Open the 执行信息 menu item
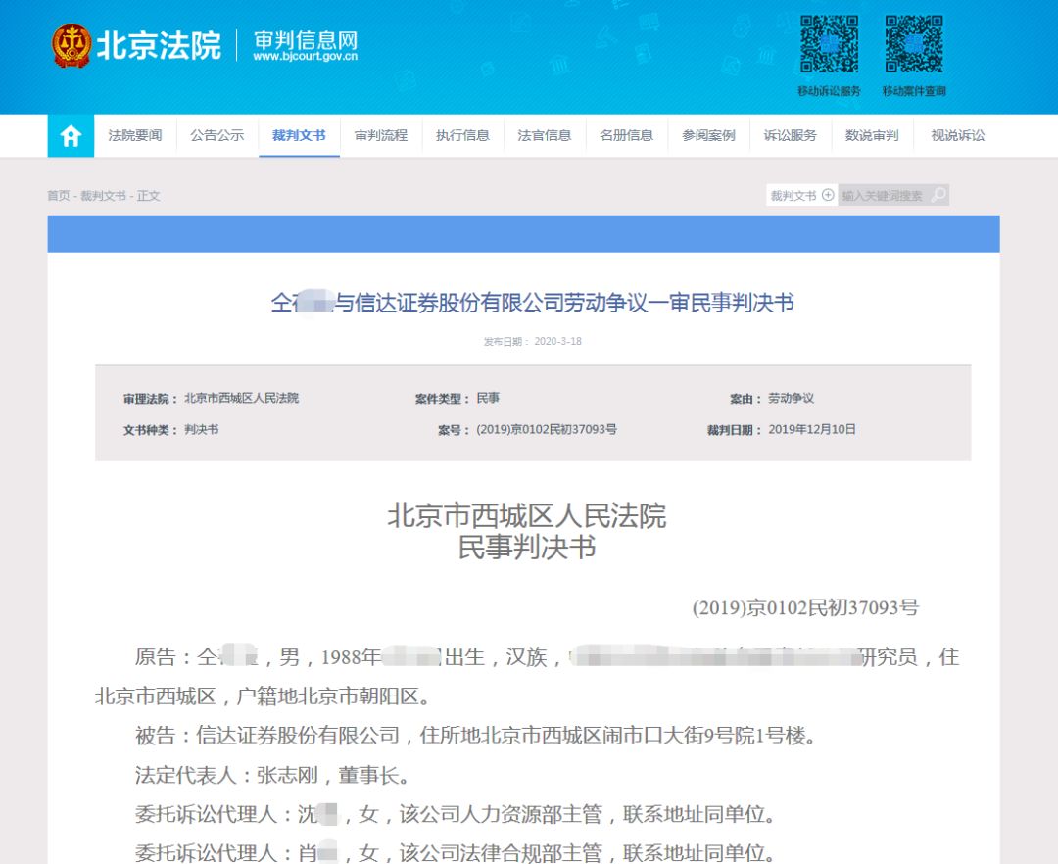1058x864 pixels. pyautogui.click(x=462, y=136)
